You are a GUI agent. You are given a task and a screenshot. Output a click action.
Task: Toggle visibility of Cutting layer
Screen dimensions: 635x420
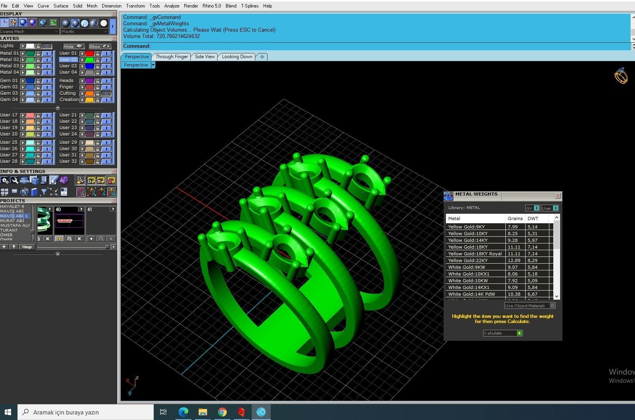(106, 93)
